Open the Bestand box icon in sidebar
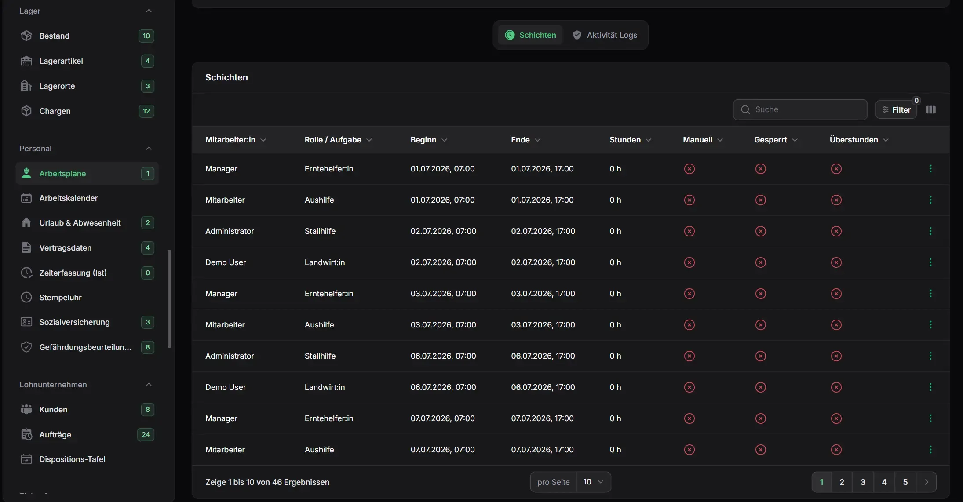Screen dimensions: 963x502 pos(26,36)
